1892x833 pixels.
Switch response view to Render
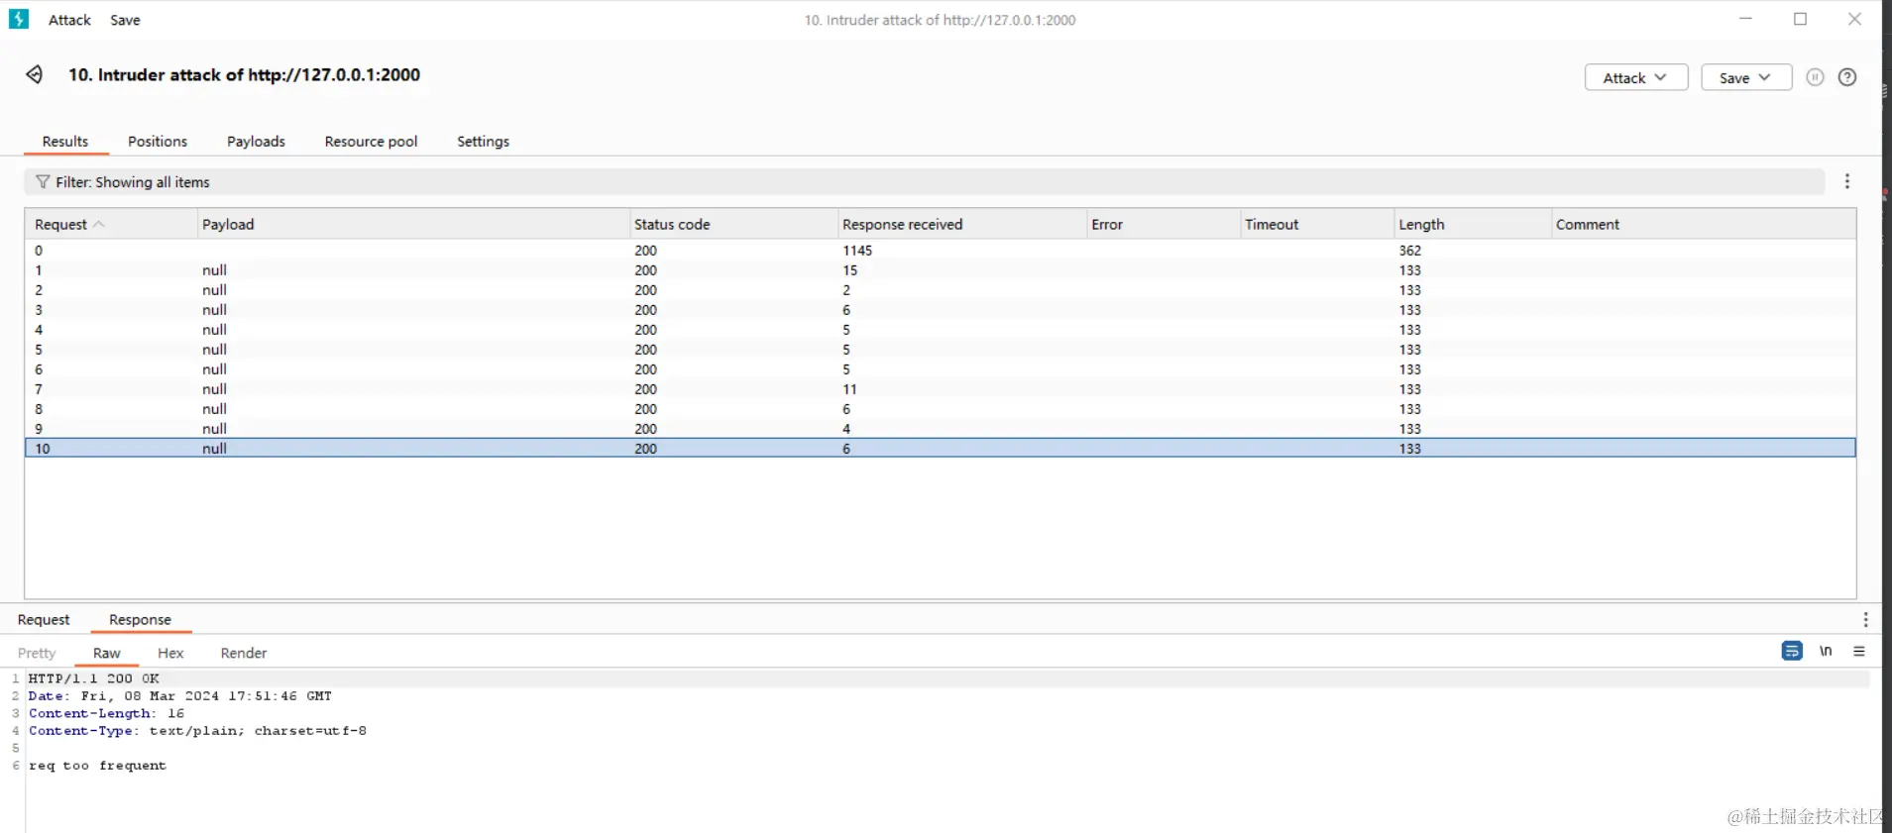pos(244,654)
